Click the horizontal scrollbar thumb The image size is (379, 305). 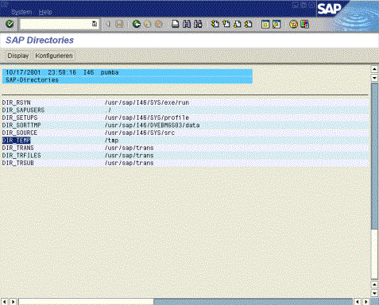(86, 302)
